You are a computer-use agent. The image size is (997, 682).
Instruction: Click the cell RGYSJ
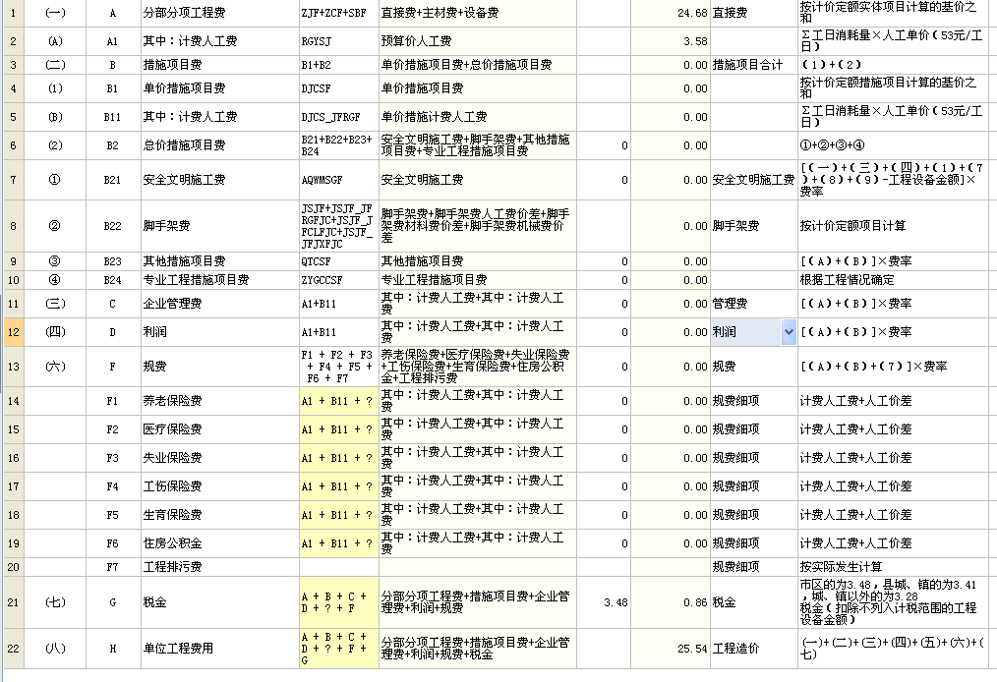pyautogui.click(x=339, y=41)
